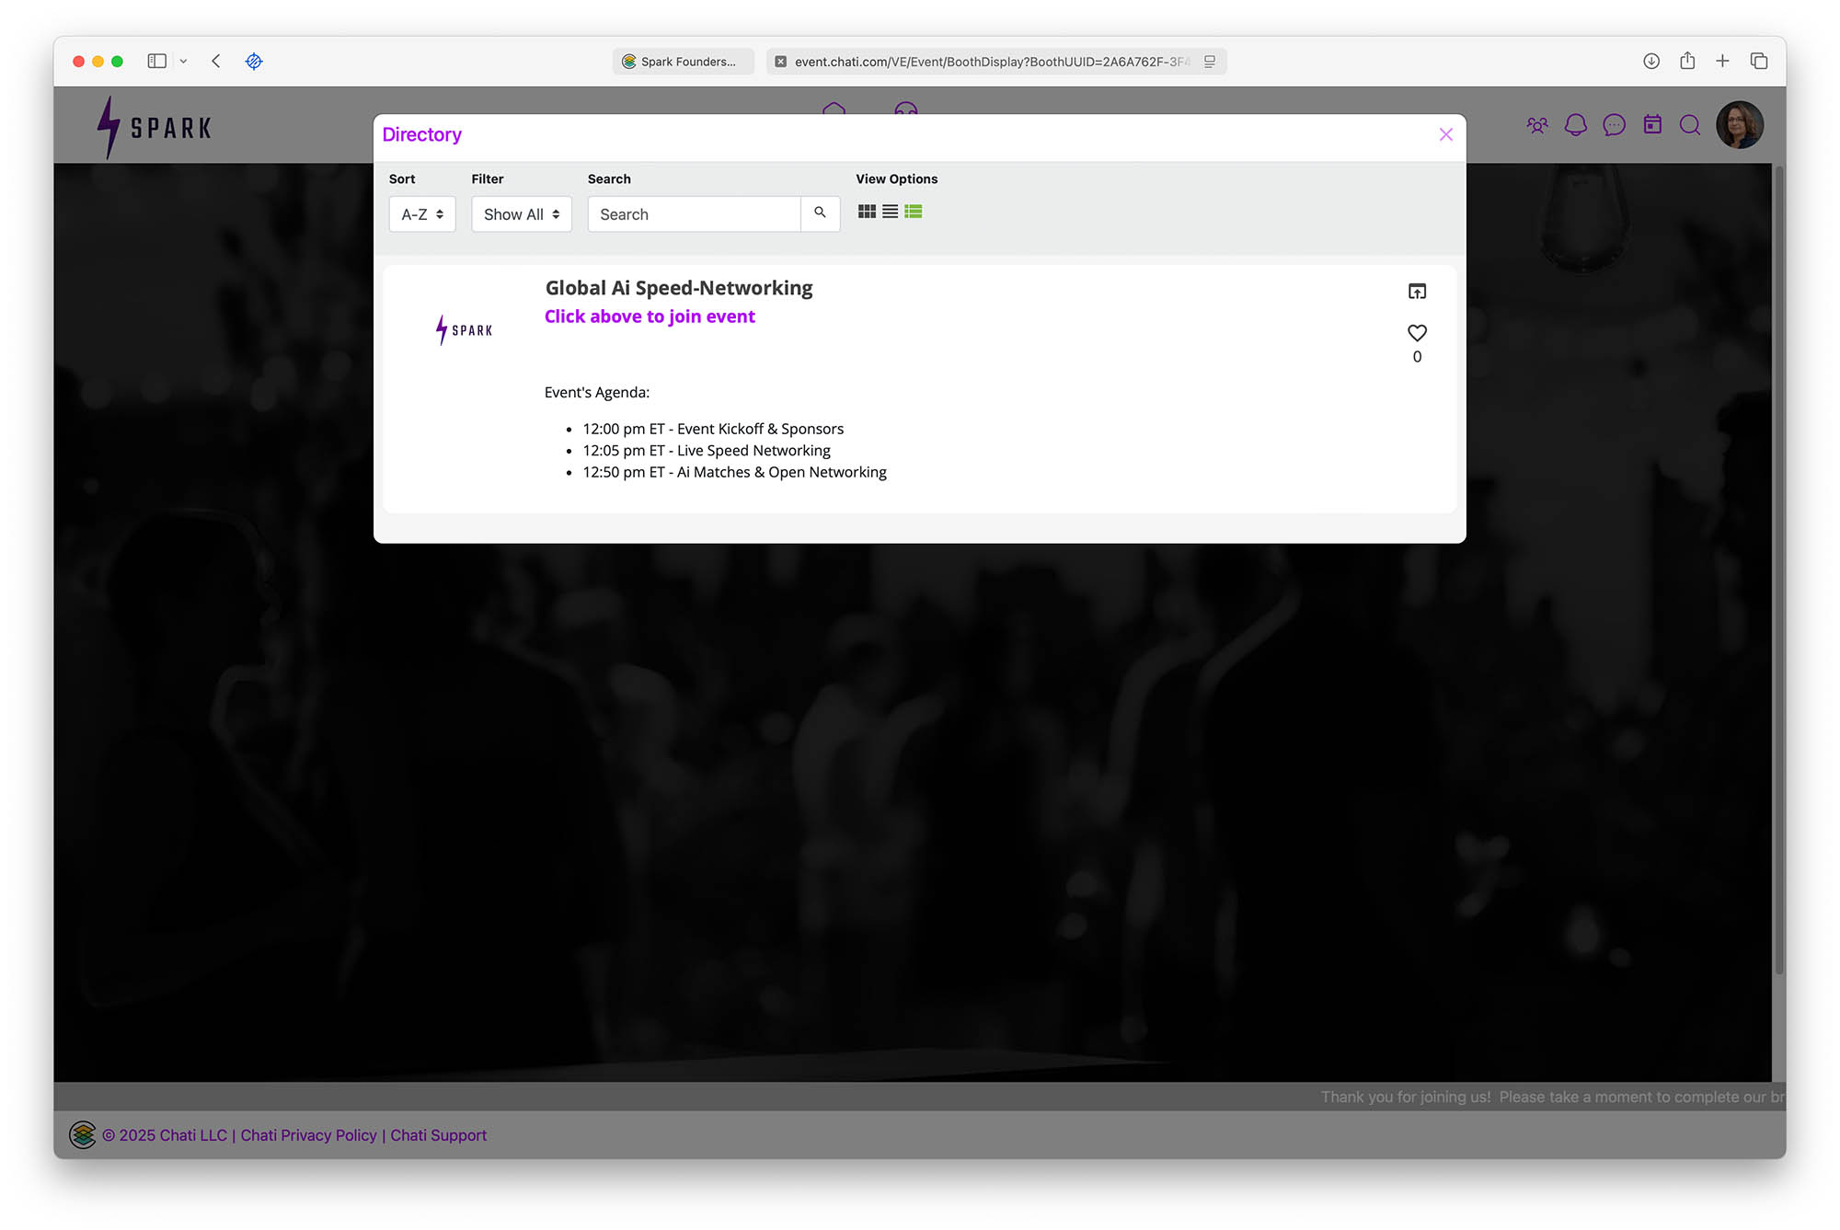Open Chati Privacy Policy link
This screenshot has width=1840, height=1230.
(x=308, y=1135)
